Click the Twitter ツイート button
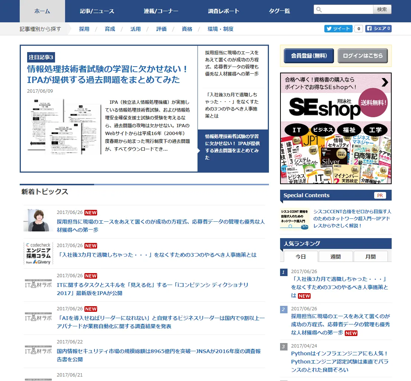Viewport: 411px width, 381px height. (338, 29)
